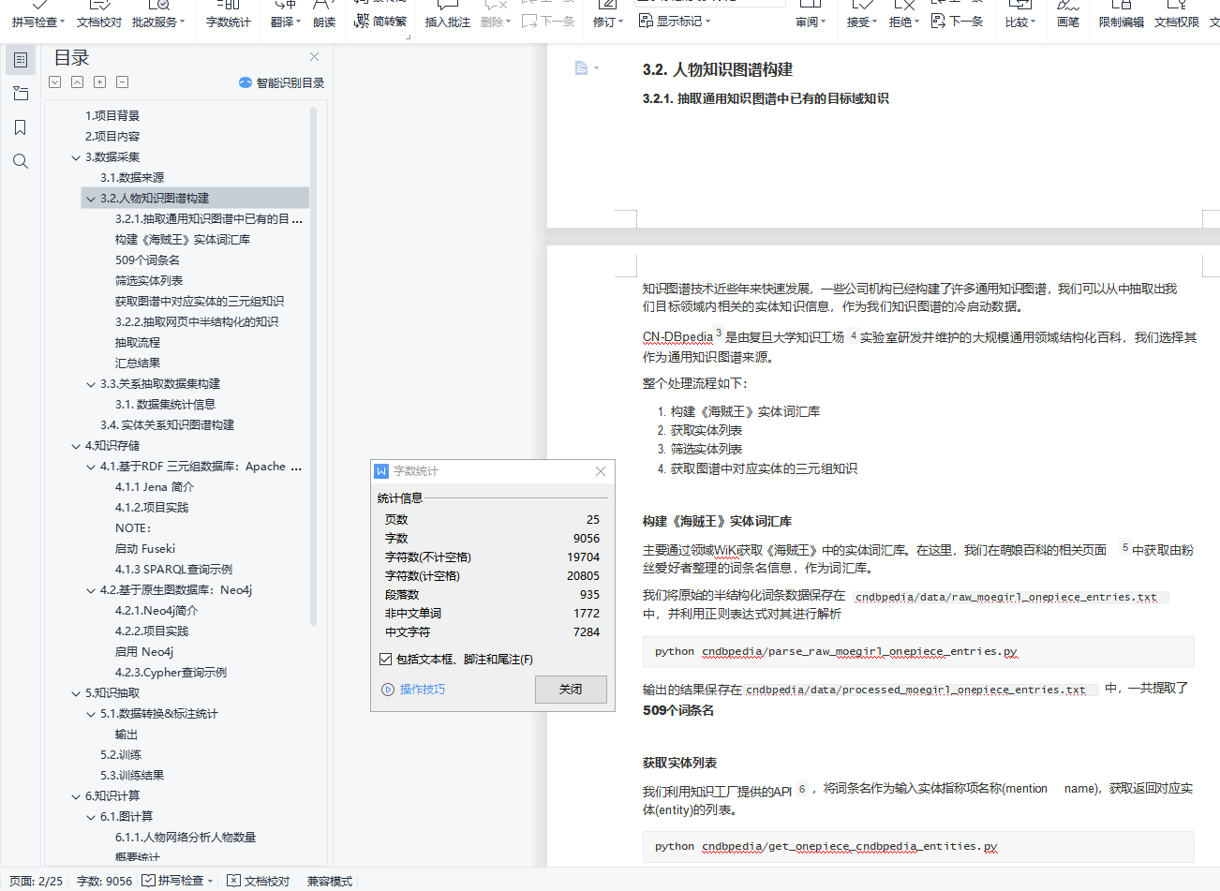This screenshot has height=891, width=1220.
Task: Click the plus icon under 目录
Action: 100,82
